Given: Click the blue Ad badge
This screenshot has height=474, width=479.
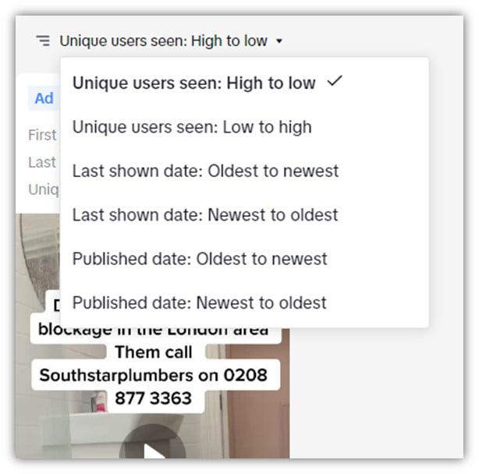Looking at the screenshot, I should click(44, 98).
